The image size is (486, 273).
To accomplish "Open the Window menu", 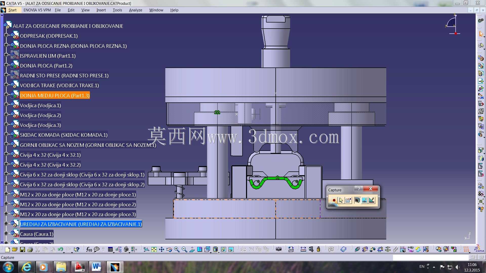I will 156,10.
